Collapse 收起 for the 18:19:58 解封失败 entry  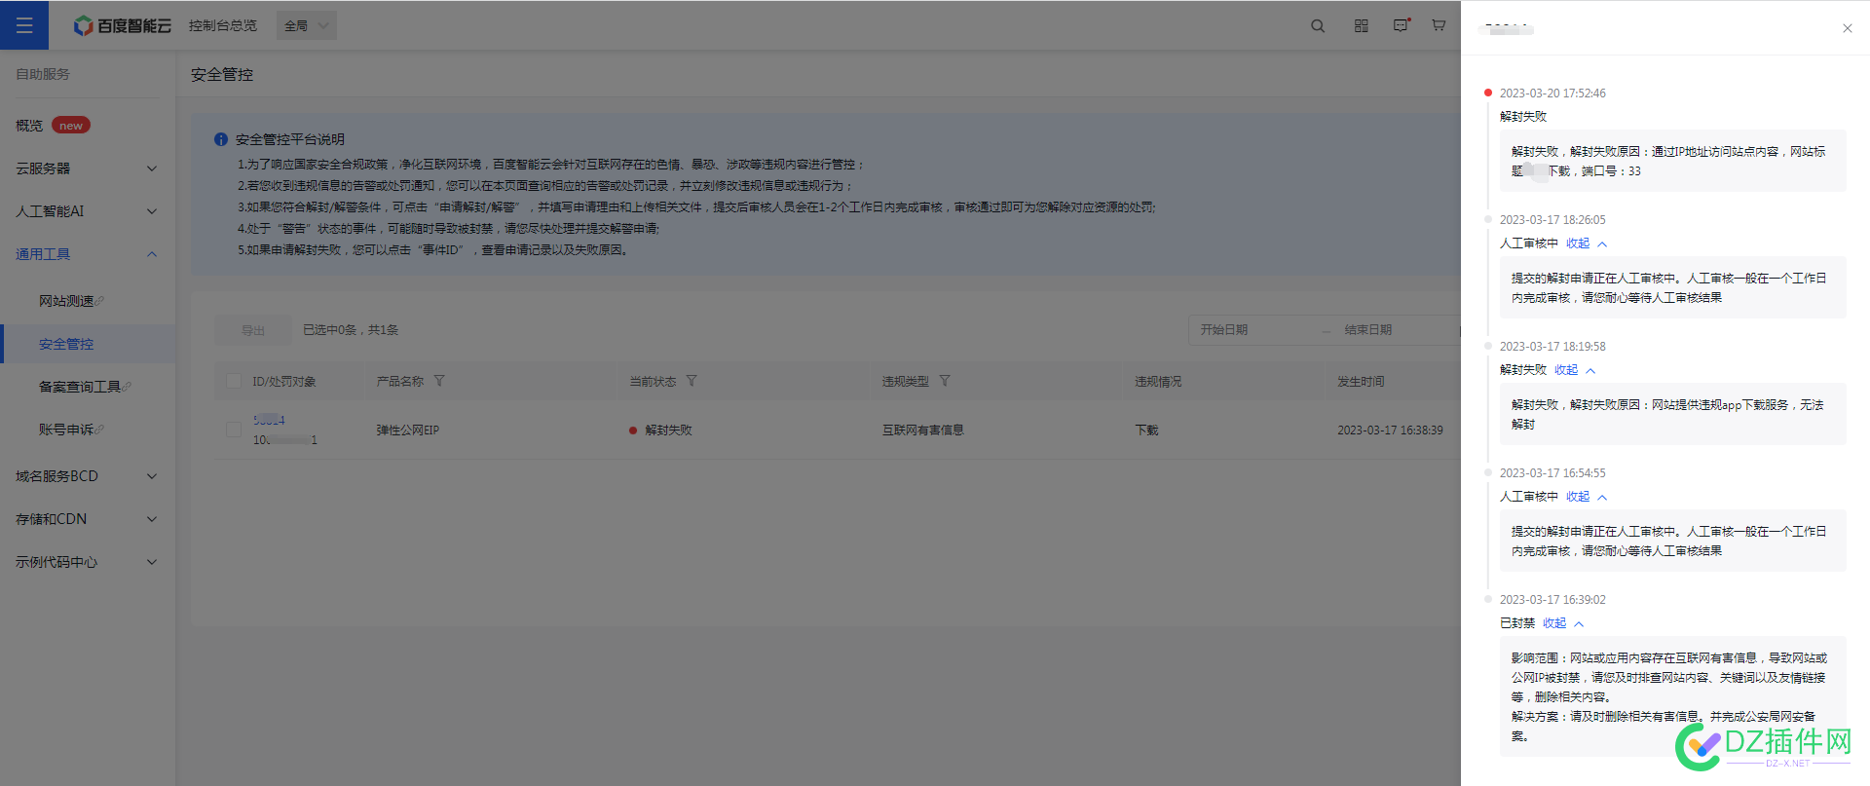(1574, 370)
